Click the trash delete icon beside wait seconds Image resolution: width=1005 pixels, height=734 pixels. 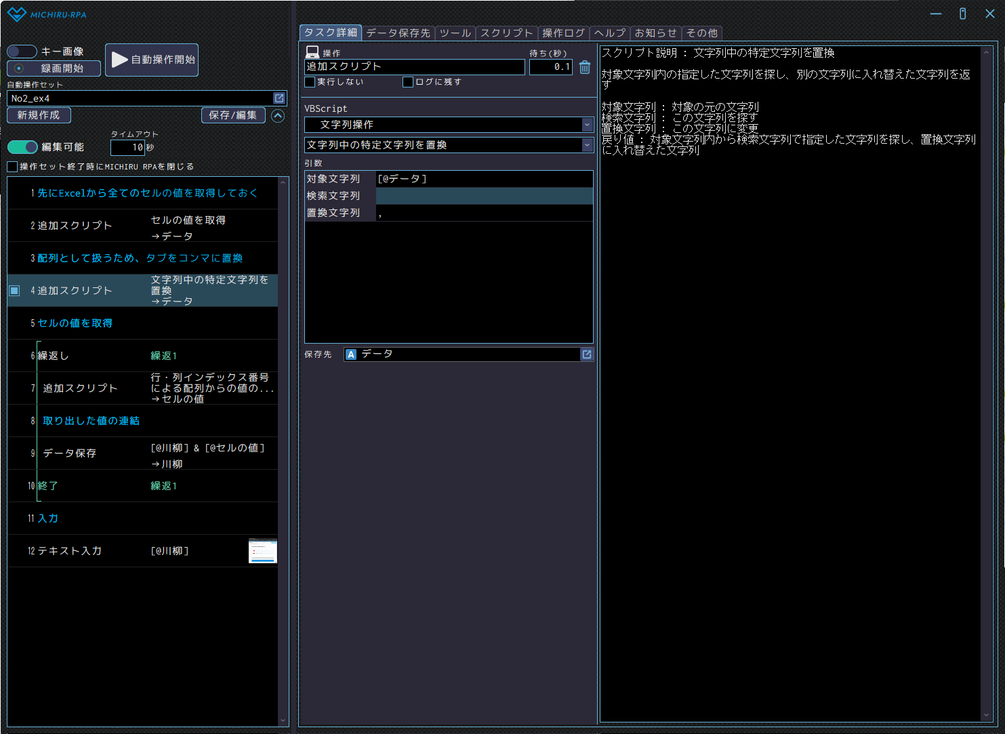tap(585, 67)
